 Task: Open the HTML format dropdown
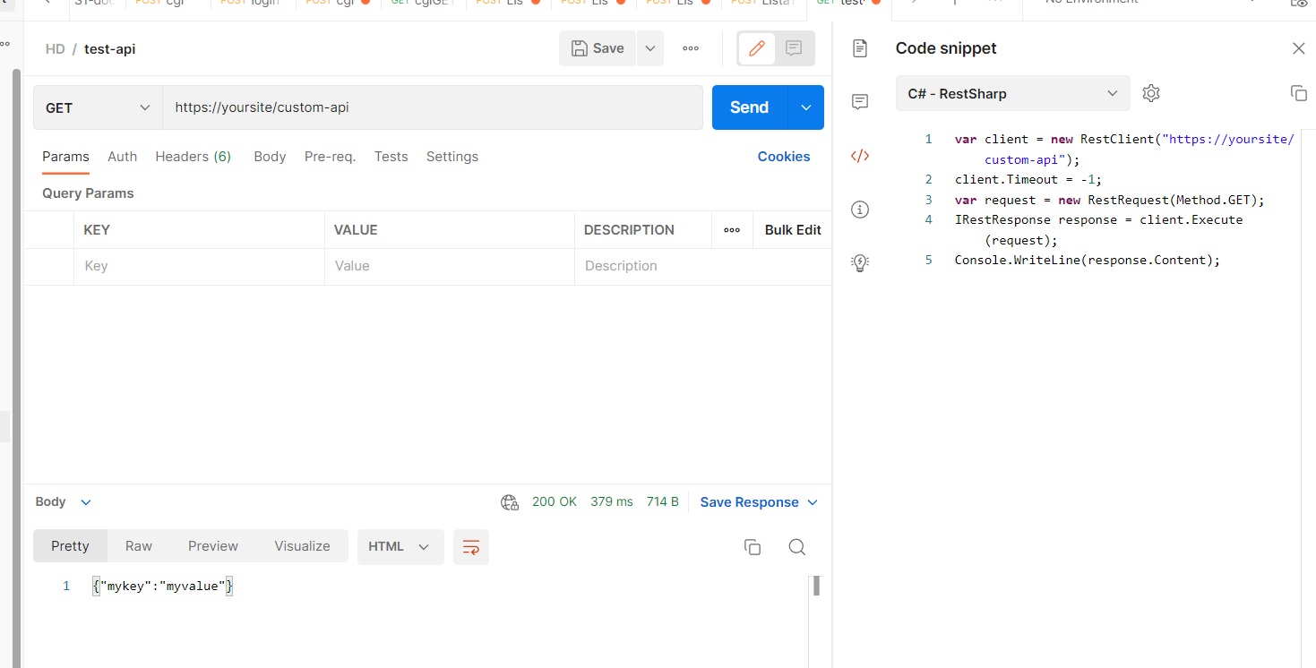coord(400,546)
